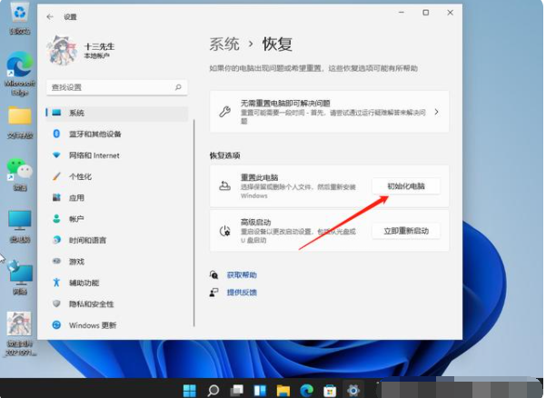The height and width of the screenshot is (398, 546).
Task: Click the 提供反馈 link
Action: tap(241, 293)
